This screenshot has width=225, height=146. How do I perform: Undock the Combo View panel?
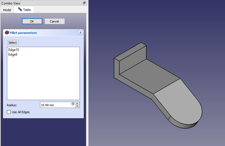[84, 3]
